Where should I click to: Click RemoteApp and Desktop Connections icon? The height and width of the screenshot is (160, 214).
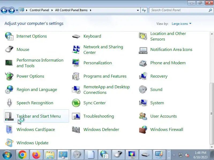[x=76, y=90]
